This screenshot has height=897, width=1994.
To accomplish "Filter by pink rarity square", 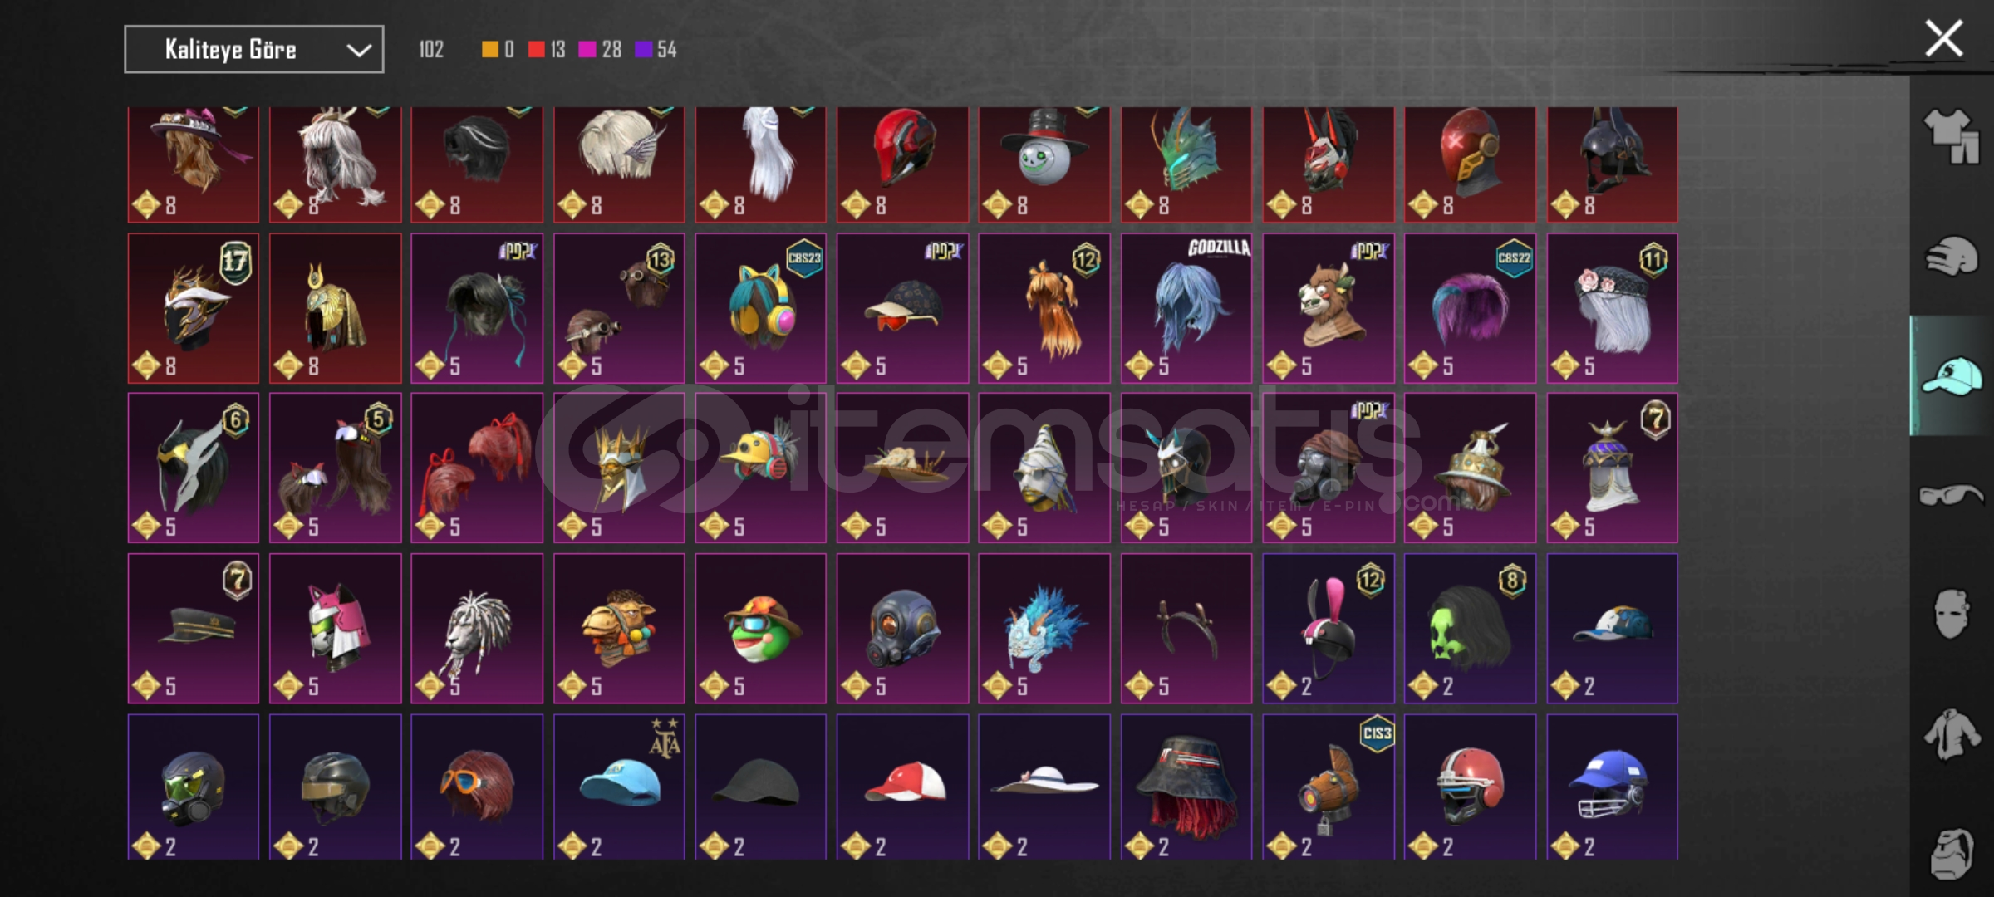I will pos(587,50).
